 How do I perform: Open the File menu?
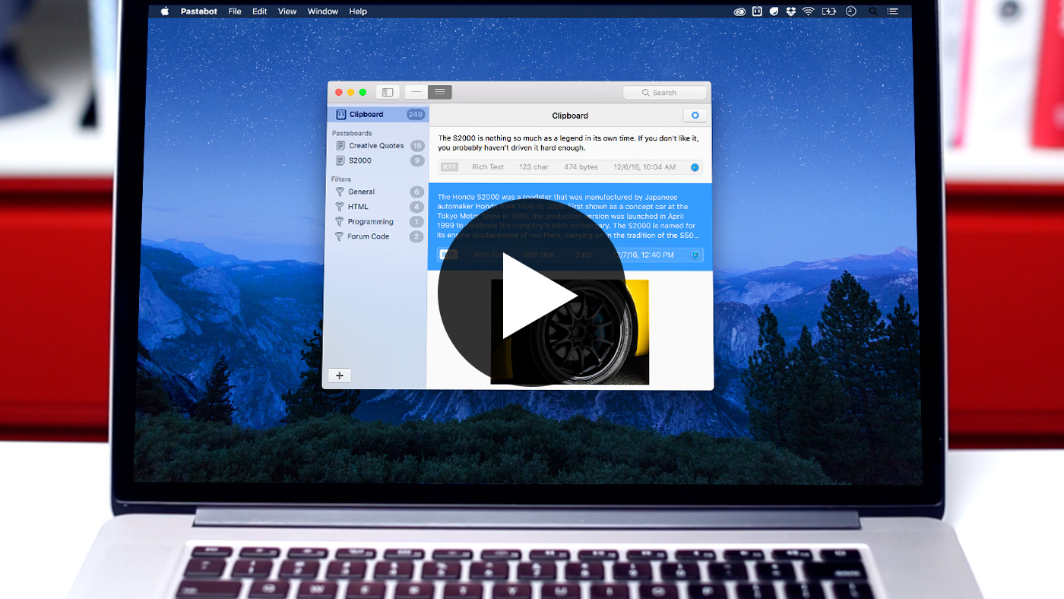pyautogui.click(x=235, y=11)
